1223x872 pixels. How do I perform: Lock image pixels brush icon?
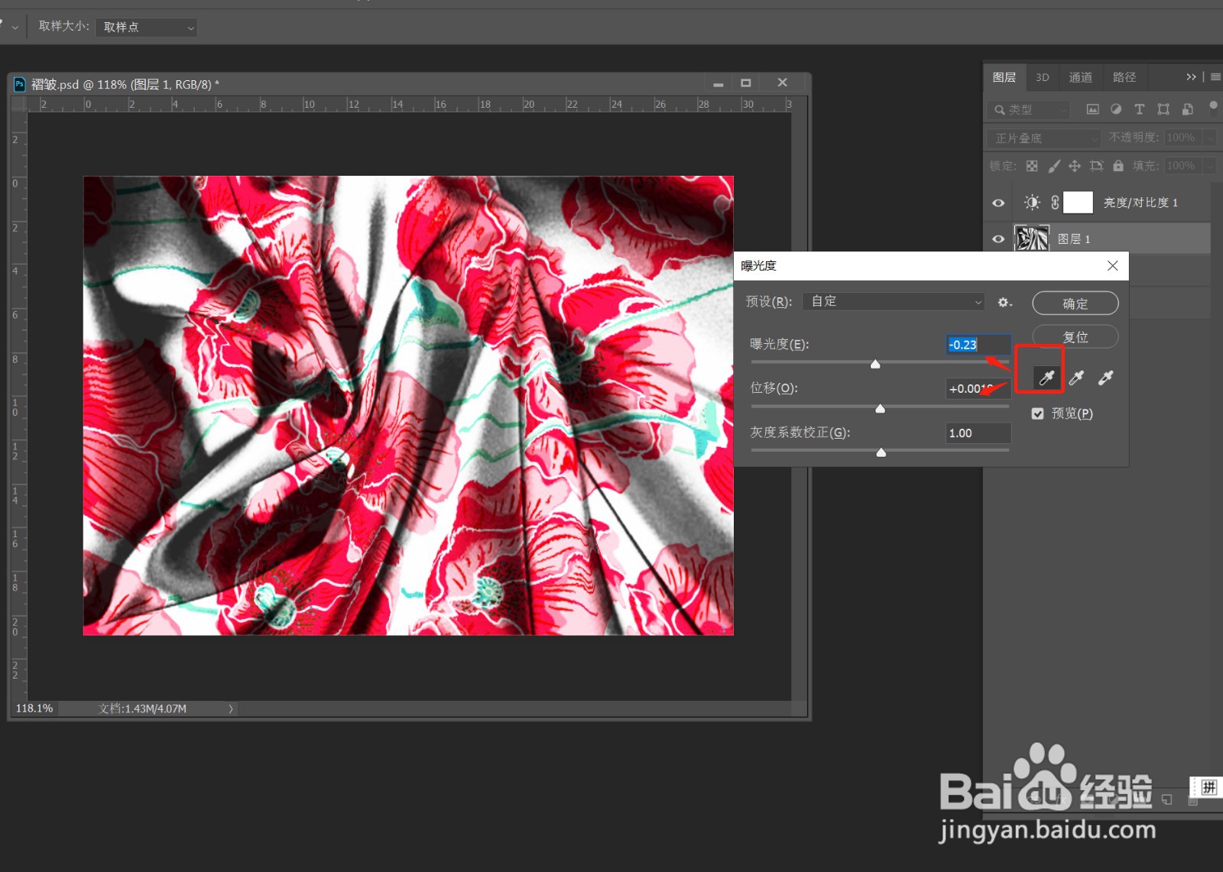click(x=1054, y=166)
